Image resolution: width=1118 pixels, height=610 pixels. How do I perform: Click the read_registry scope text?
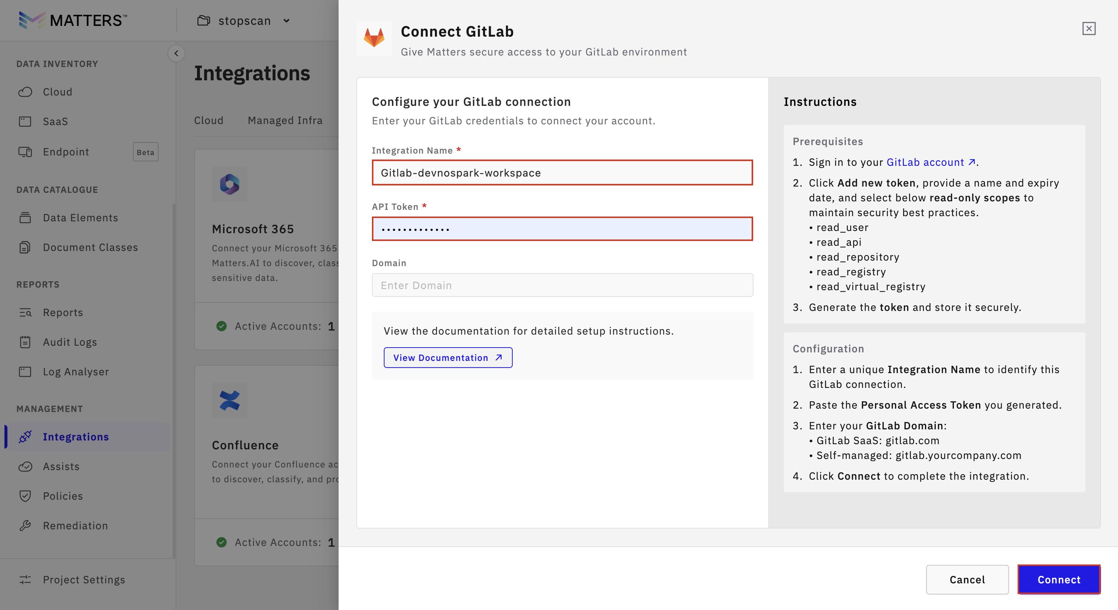(851, 272)
